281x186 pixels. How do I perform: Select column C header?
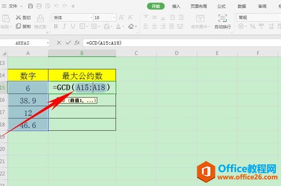click(x=136, y=53)
